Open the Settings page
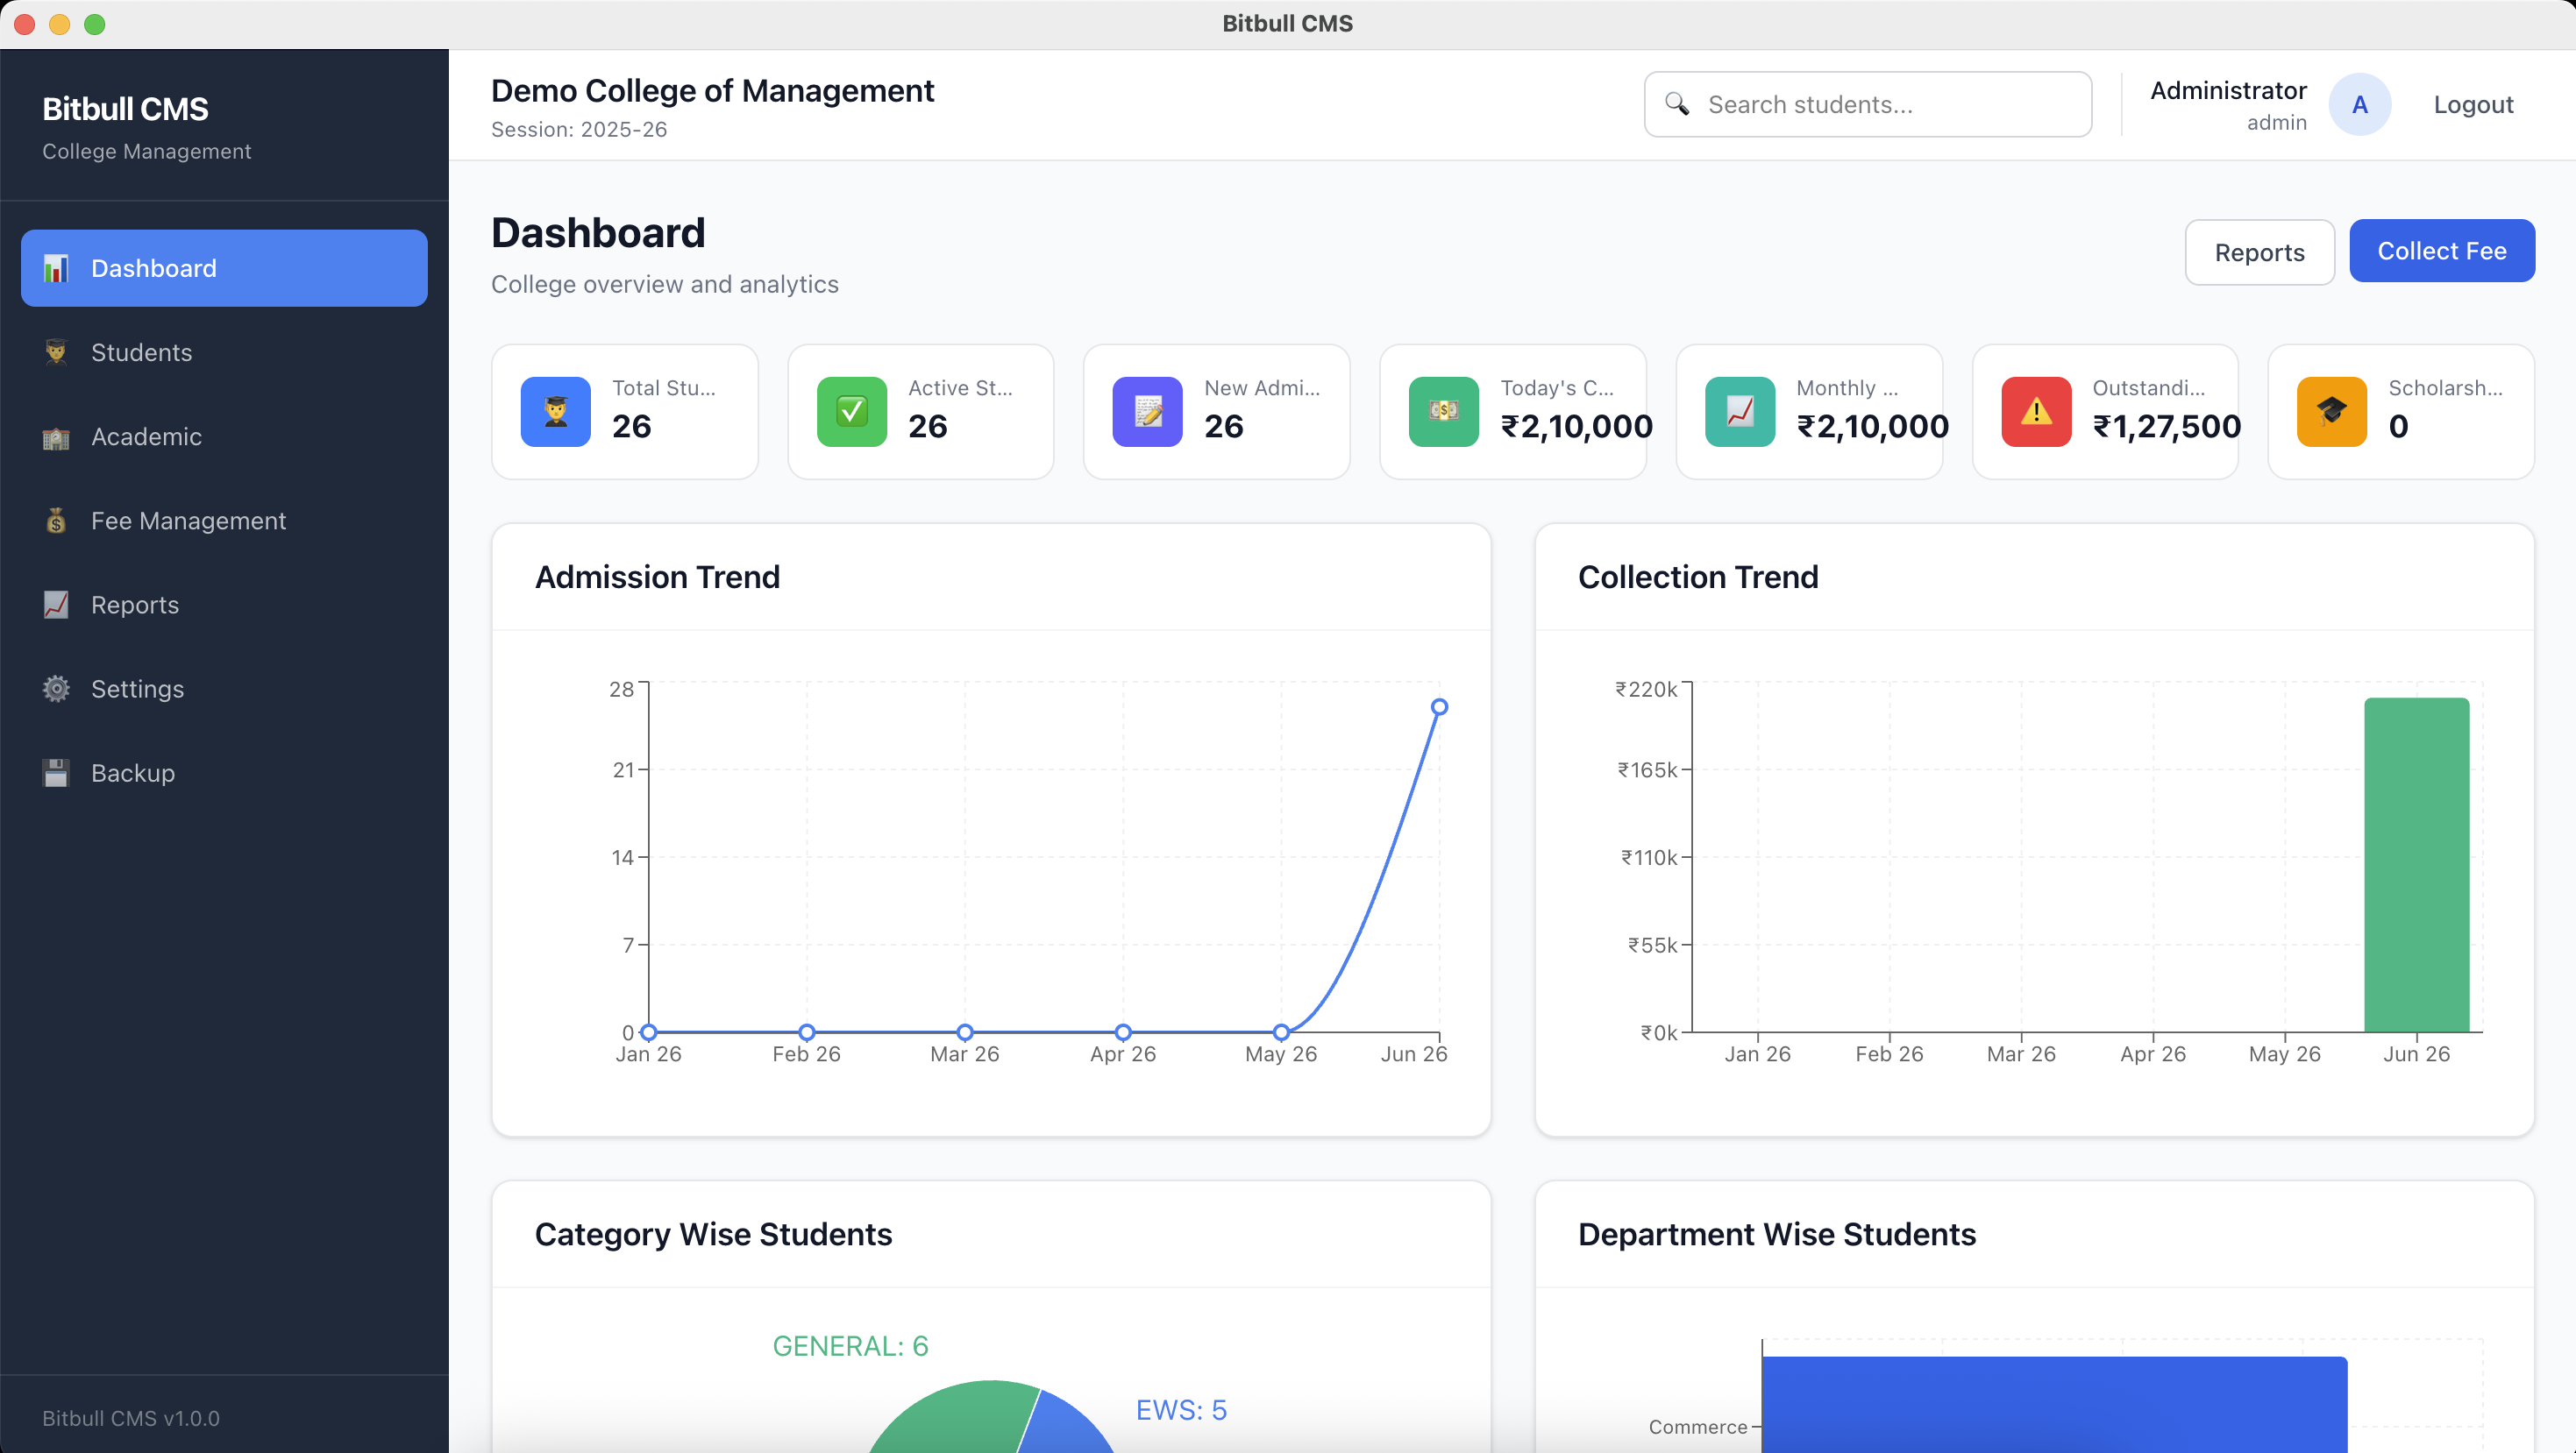 tap(224, 689)
